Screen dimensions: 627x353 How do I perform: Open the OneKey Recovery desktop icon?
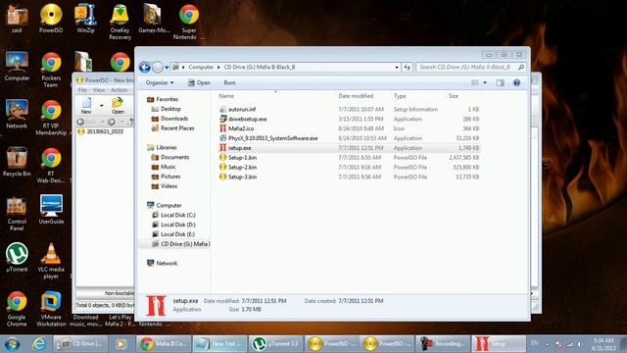pyautogui.click(x=120, y=22)
